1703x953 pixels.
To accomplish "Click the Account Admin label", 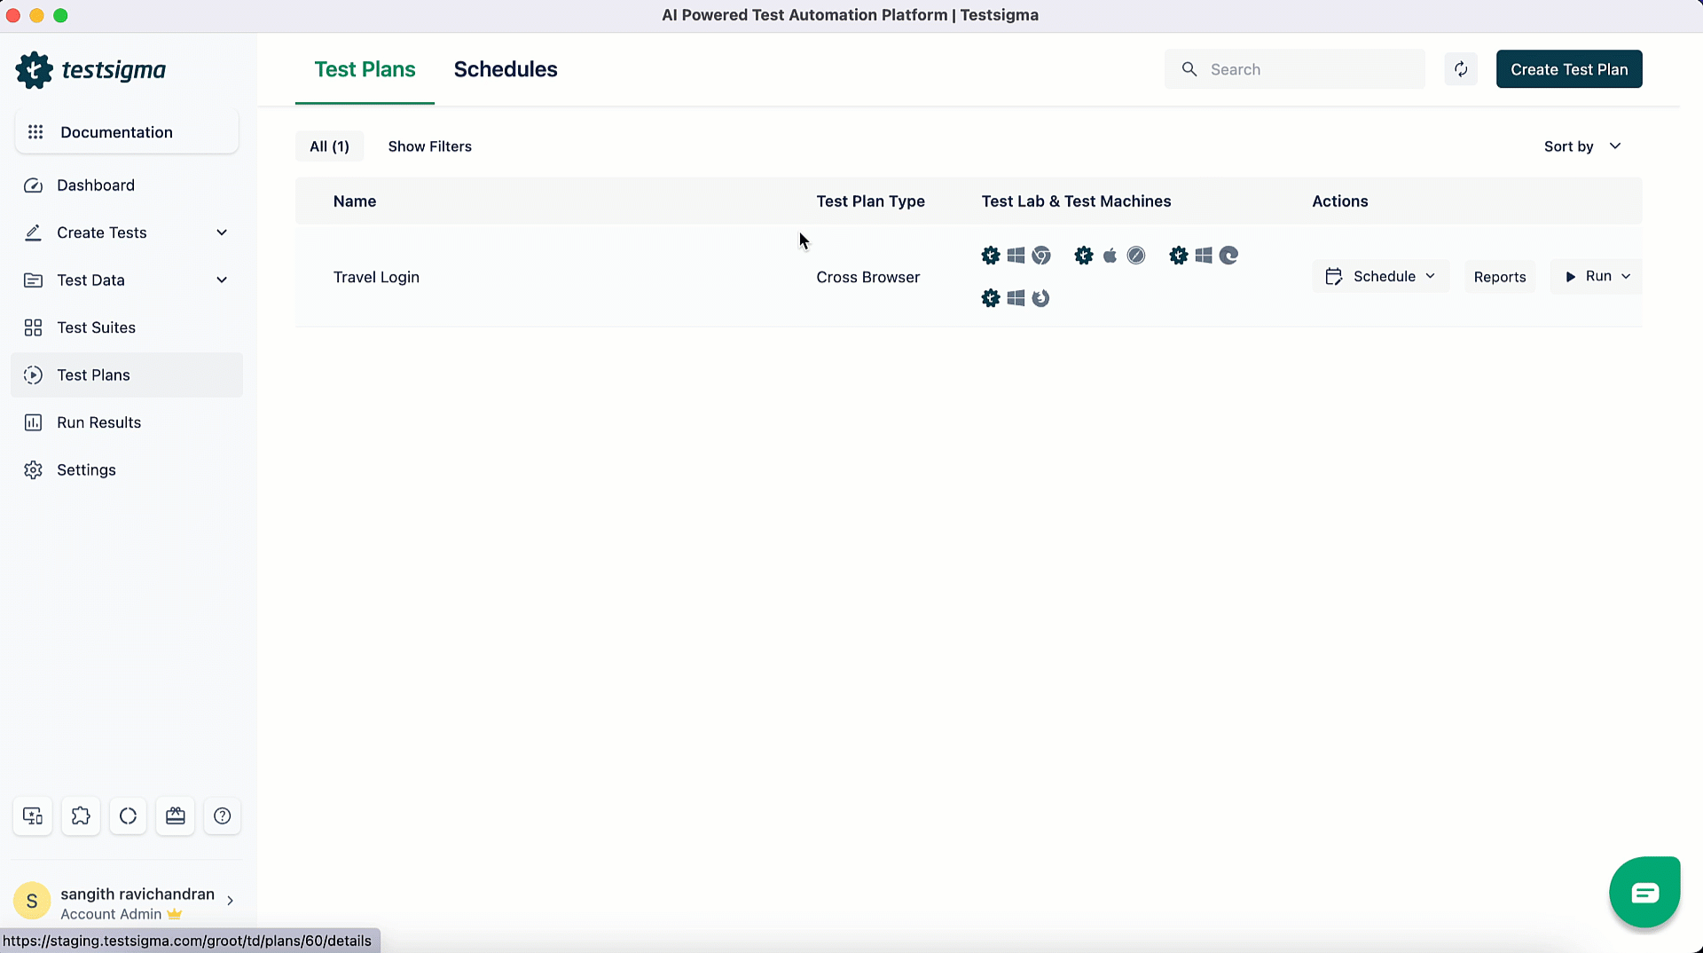I will pyautogui.click(x=111, y=915).
